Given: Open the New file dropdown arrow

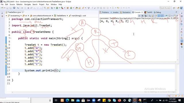Looking at the screenshot, I should [x=5, y=8].
